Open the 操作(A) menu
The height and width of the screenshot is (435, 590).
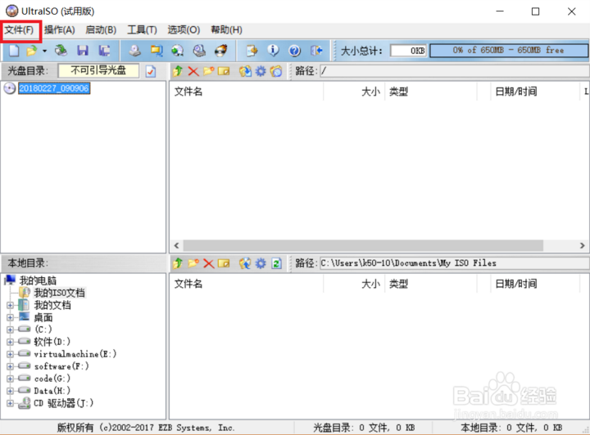point(60,30)
